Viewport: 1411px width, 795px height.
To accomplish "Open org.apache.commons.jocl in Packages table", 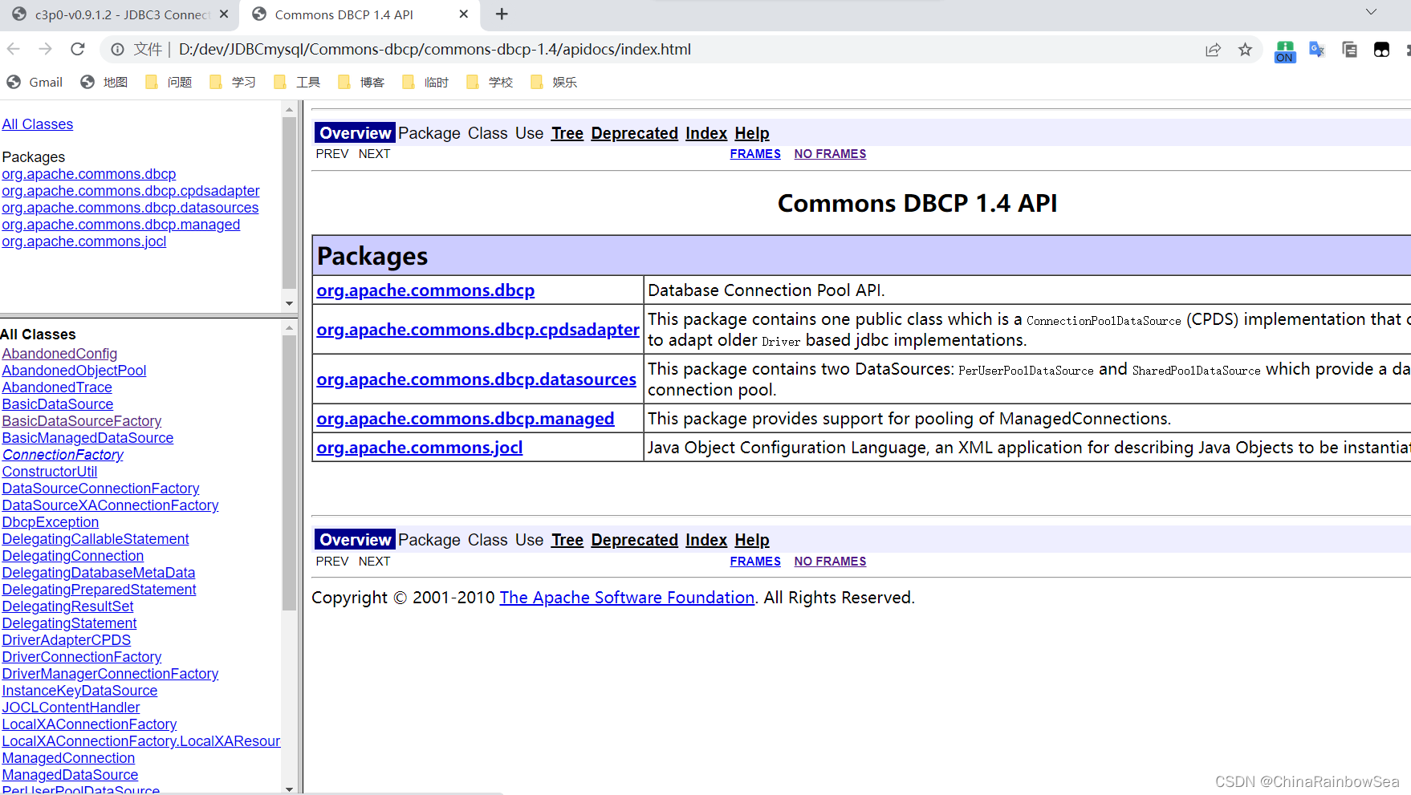I will [420, 448].
